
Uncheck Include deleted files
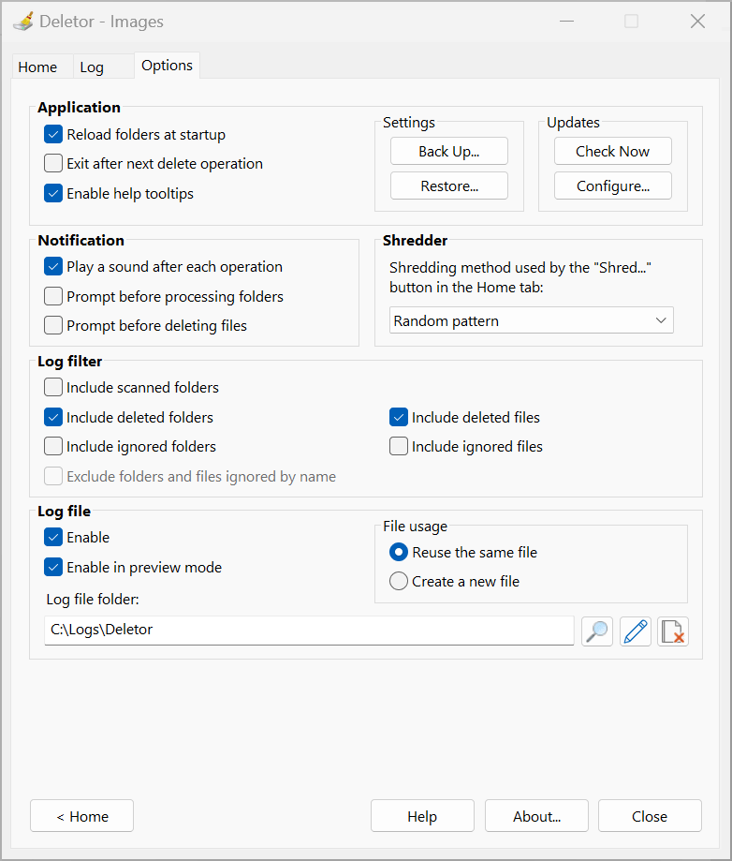(399, 417)
